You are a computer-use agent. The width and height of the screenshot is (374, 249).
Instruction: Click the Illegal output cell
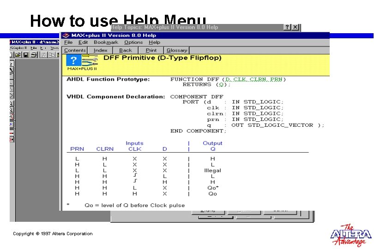(212, 171)
